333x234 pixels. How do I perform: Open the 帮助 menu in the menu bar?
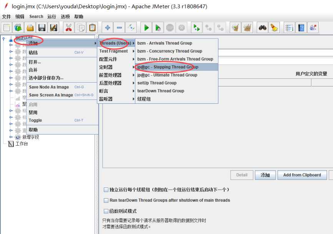click(78, 17)
